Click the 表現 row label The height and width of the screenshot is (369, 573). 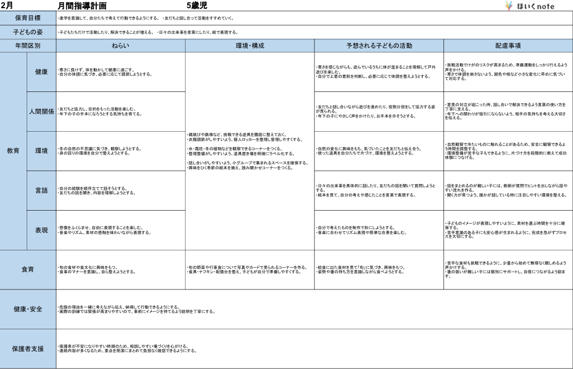tap(41, 230)
